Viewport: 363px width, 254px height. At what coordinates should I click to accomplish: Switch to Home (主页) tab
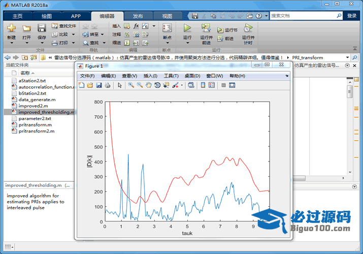coord(18,16)
